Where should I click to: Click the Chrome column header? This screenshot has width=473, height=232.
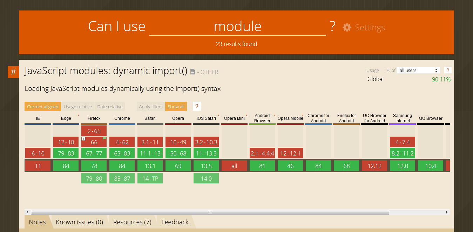click(x=122, y=118)
